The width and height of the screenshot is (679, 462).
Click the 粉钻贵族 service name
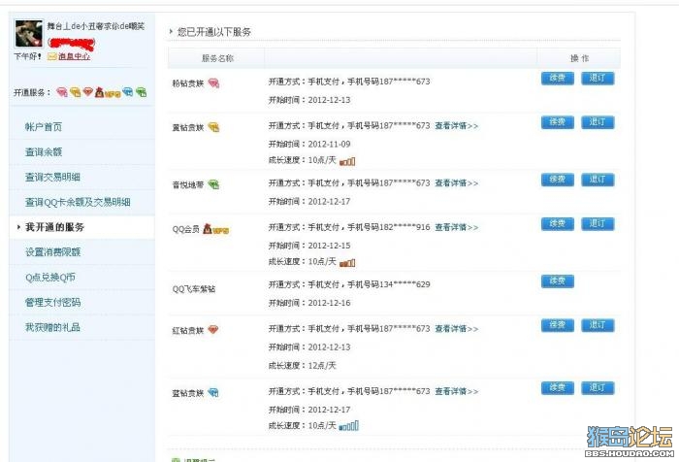point(188,83)
